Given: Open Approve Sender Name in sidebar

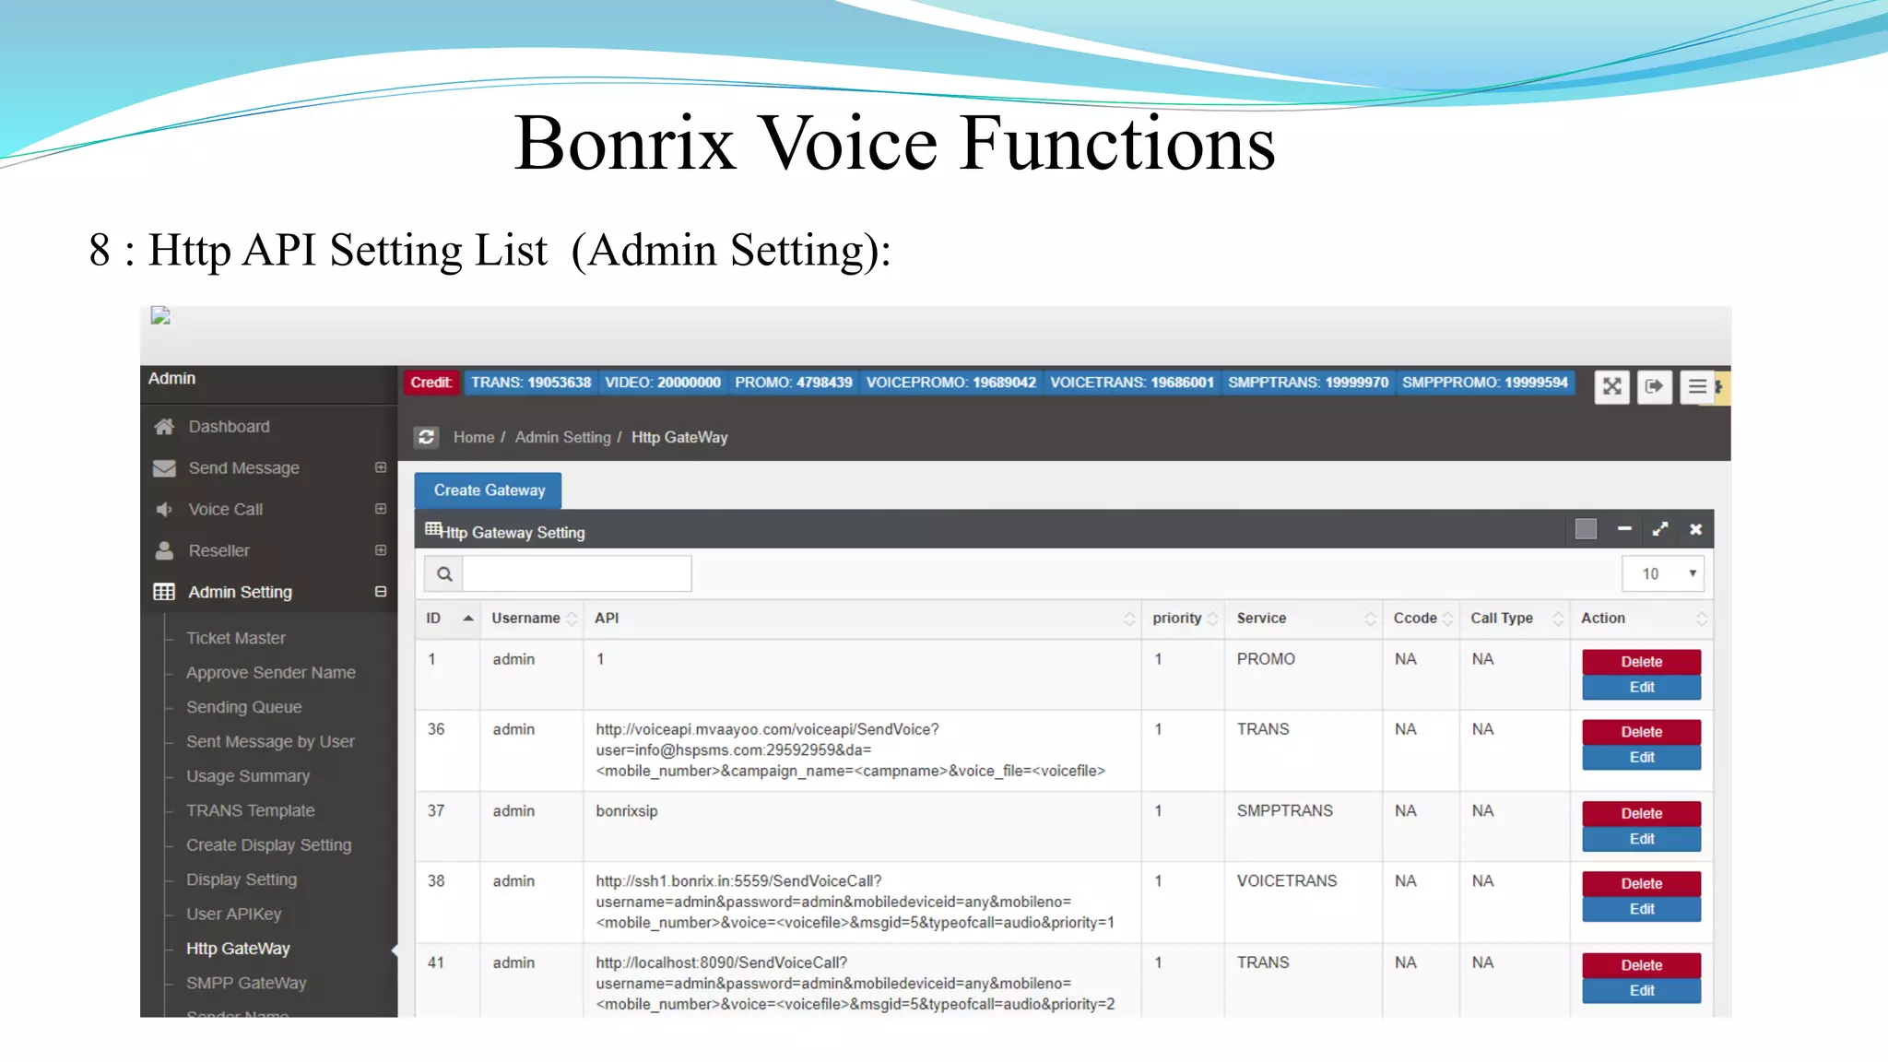Looking at the screenshot, I should pyautogui.click(x=271, y=673).
